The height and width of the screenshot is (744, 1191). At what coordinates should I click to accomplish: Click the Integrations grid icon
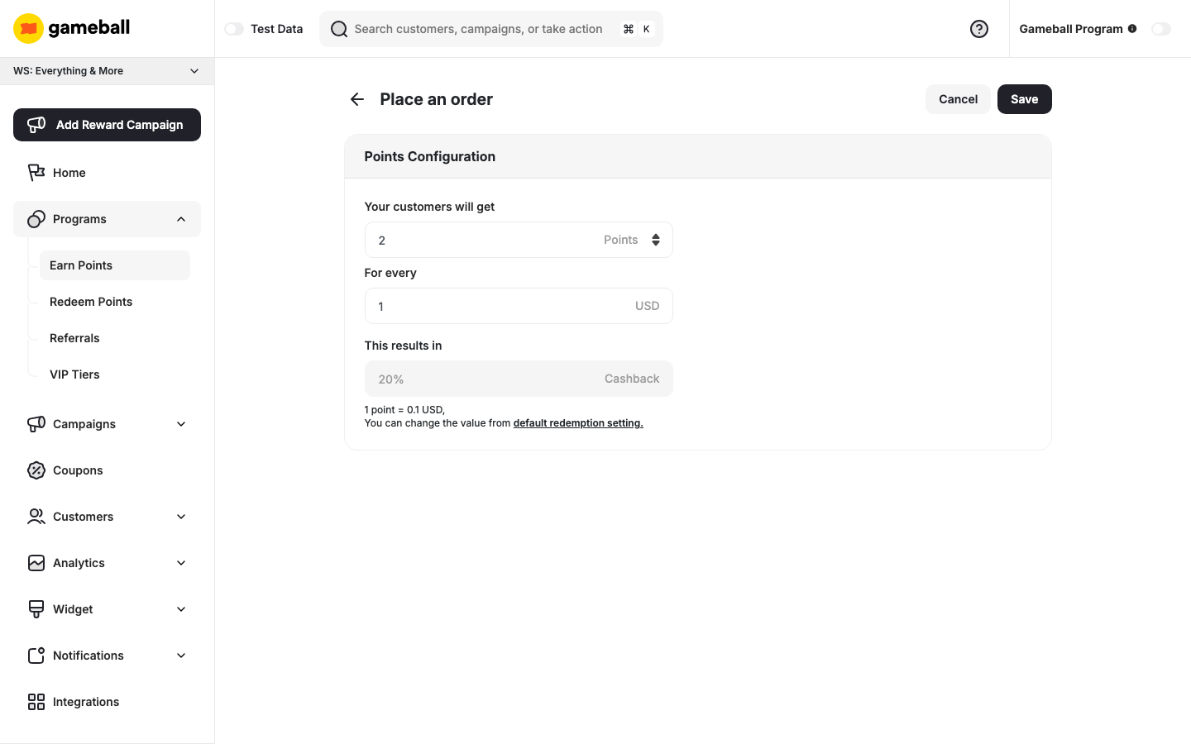click(x=36, y=701)
